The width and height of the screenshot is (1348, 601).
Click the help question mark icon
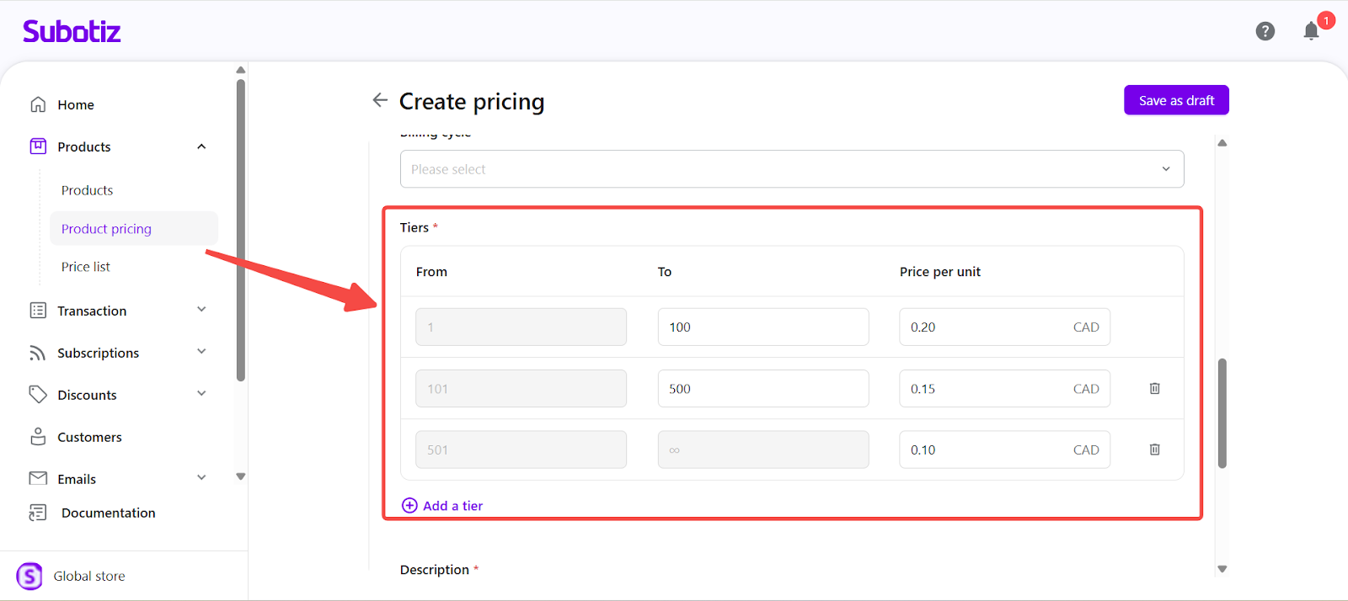pos(1265,31)
